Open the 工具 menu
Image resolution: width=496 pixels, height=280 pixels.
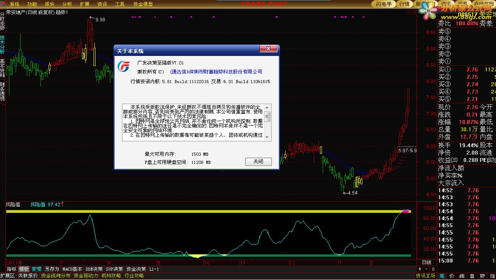120,4
